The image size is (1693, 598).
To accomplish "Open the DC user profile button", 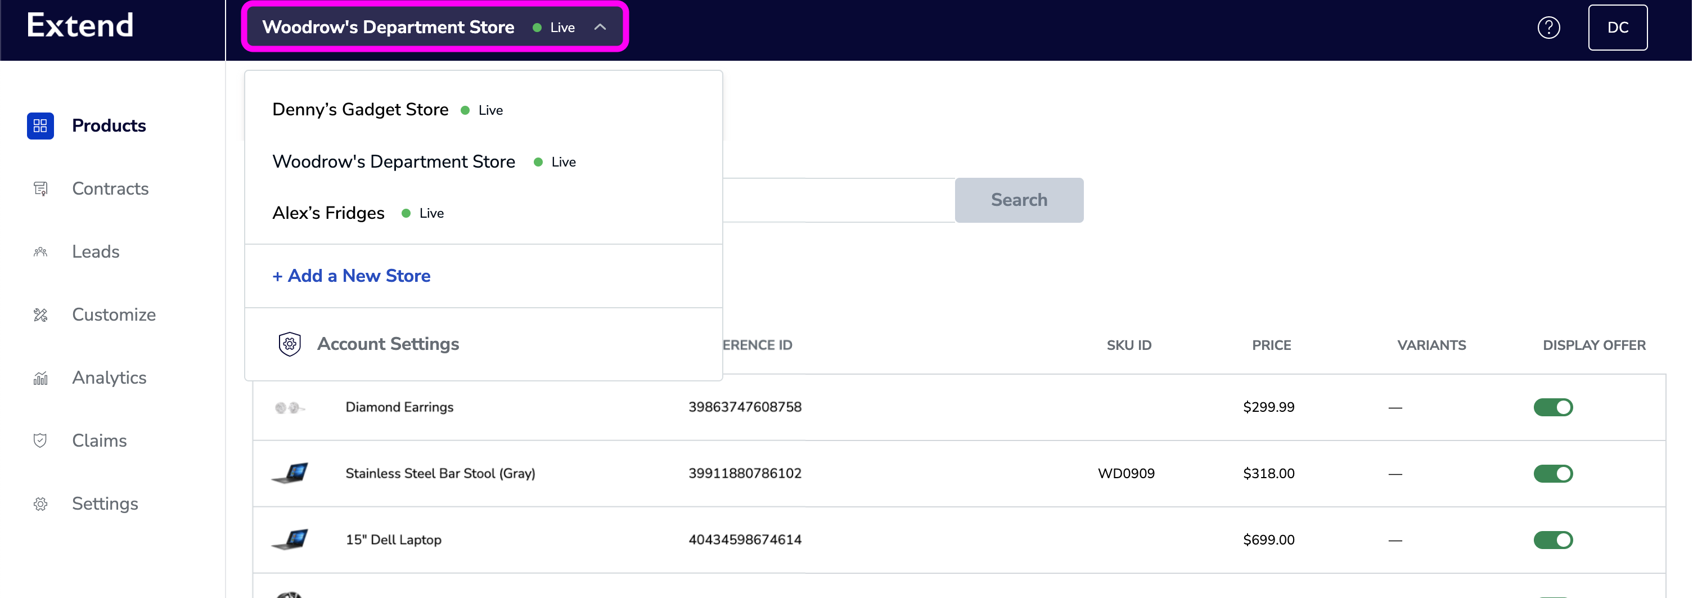I will pyautogui.click(x=1618, y=28).
